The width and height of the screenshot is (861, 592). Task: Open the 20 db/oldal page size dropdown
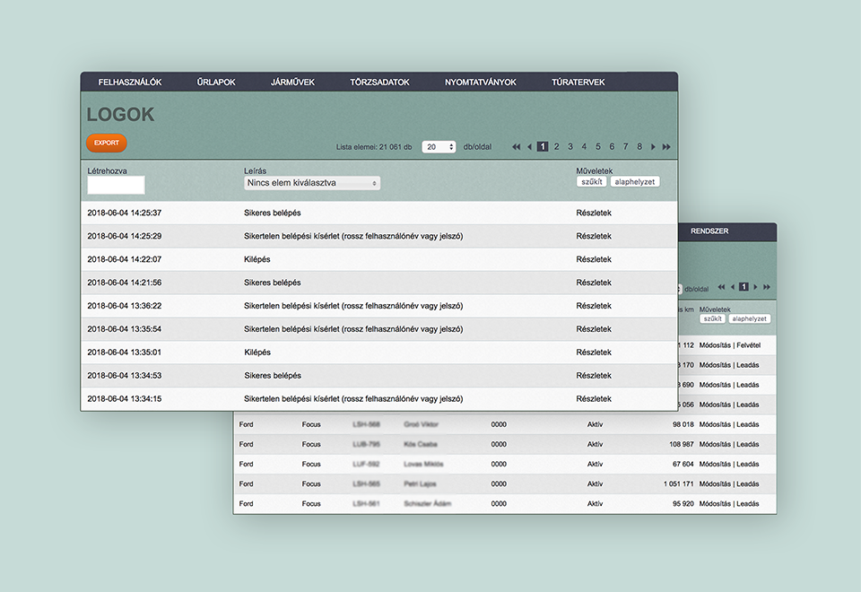(439, 147)
